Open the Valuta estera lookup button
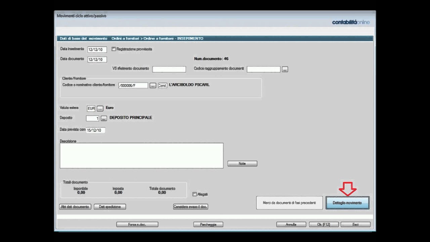The image size is (430, 242). 100,109
